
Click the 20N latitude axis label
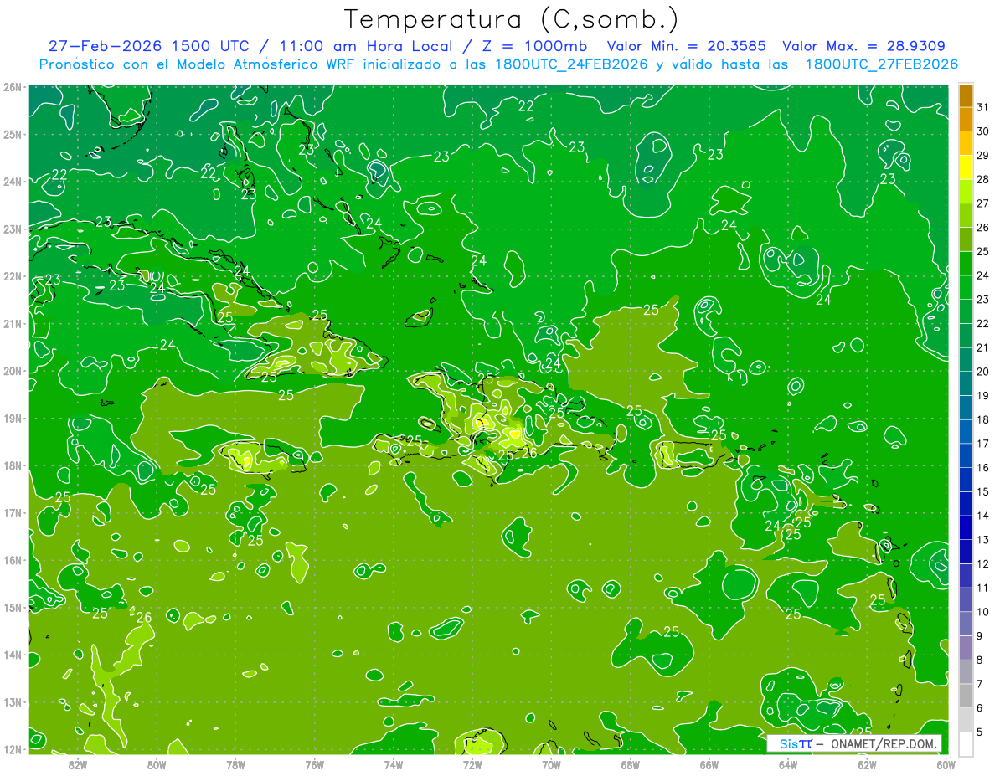point(13,371)
